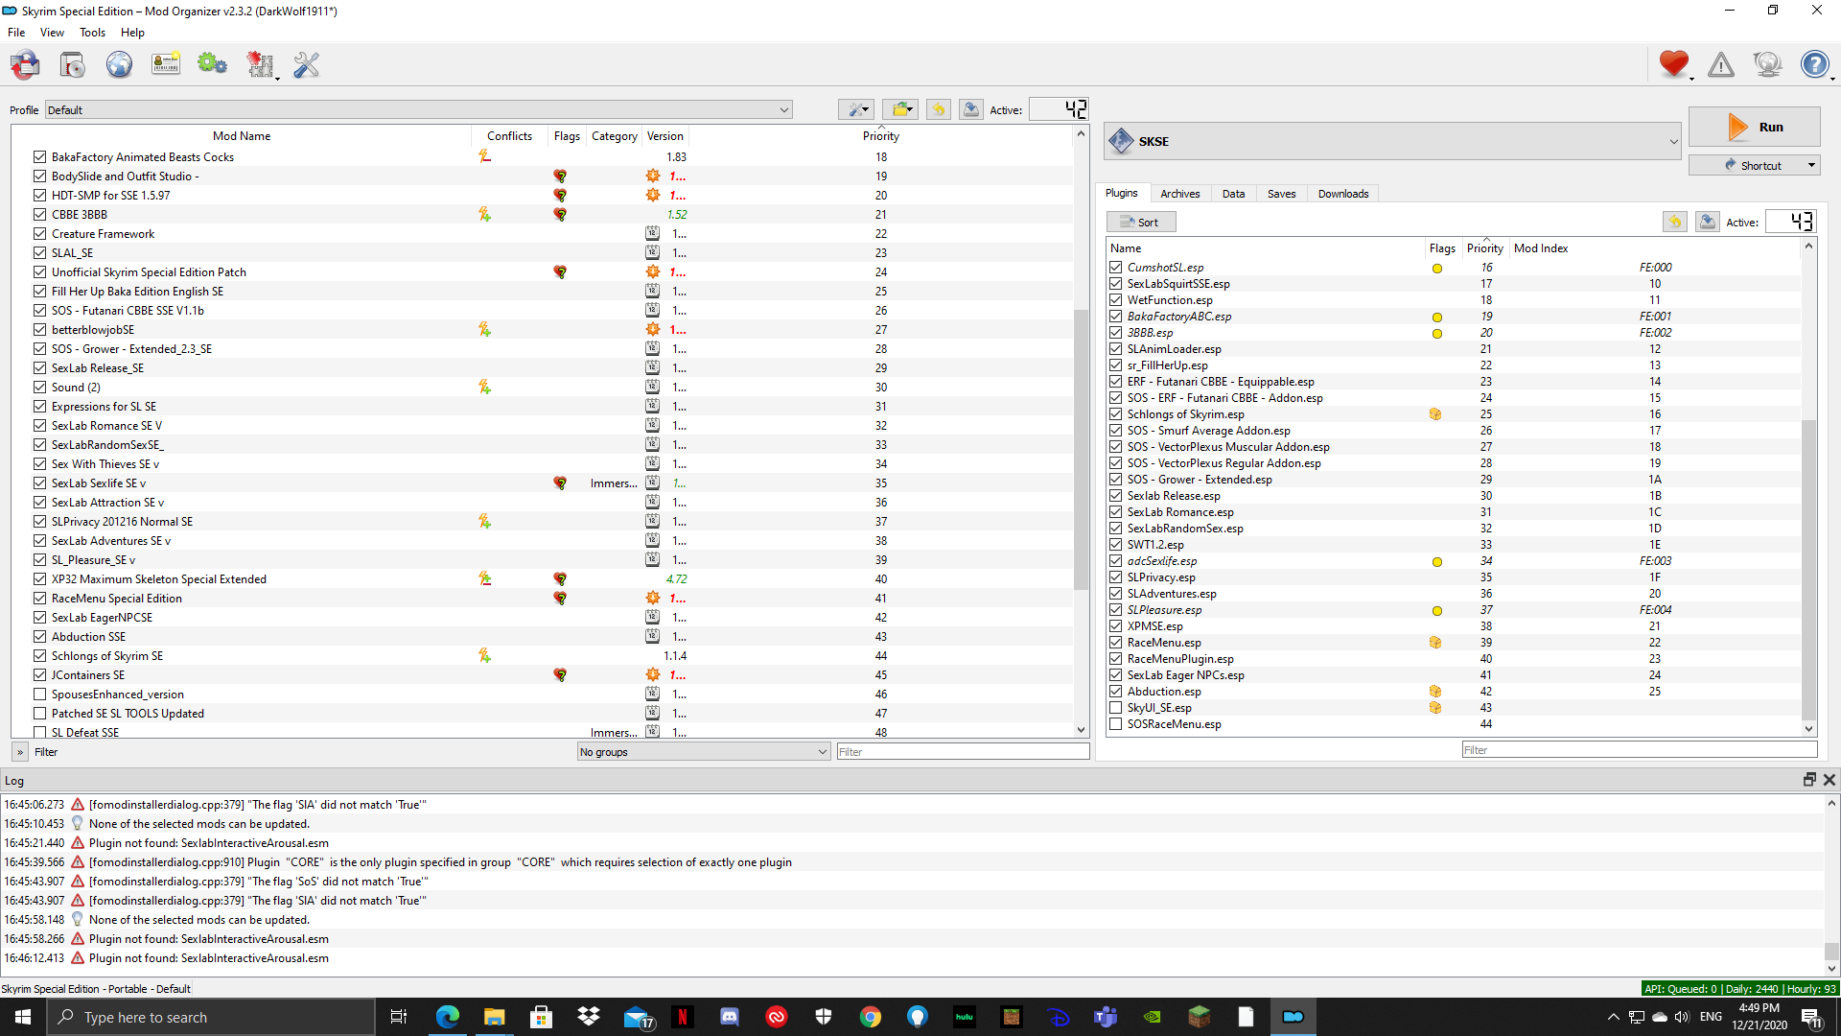The height and width of the screenshot is (1036, 1841).
Task: Open the File menu
Action: click(x=16, y=33)
